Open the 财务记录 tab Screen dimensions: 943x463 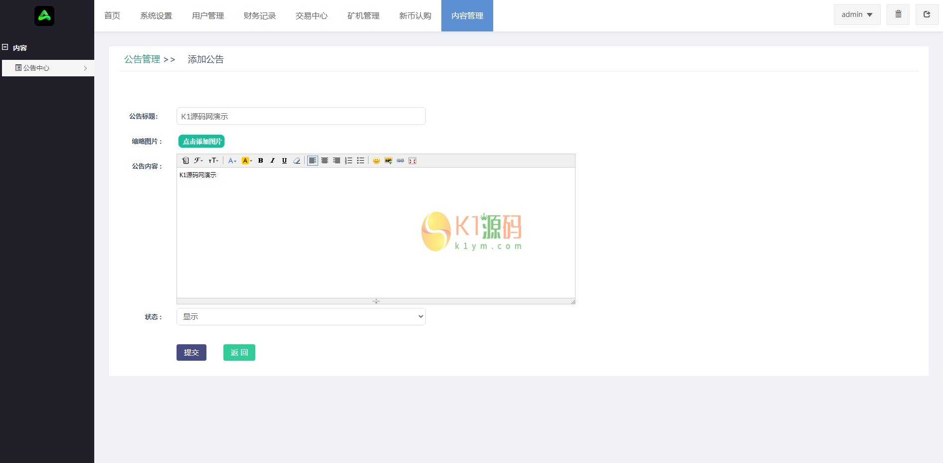tap(260, 16)
